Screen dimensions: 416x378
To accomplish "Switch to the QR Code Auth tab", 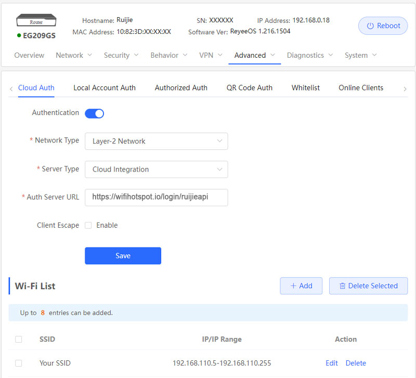I will point(249,88).
